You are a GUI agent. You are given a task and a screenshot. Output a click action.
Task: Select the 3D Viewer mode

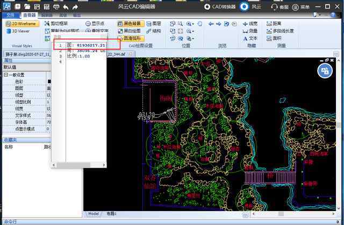click(20, 31)
